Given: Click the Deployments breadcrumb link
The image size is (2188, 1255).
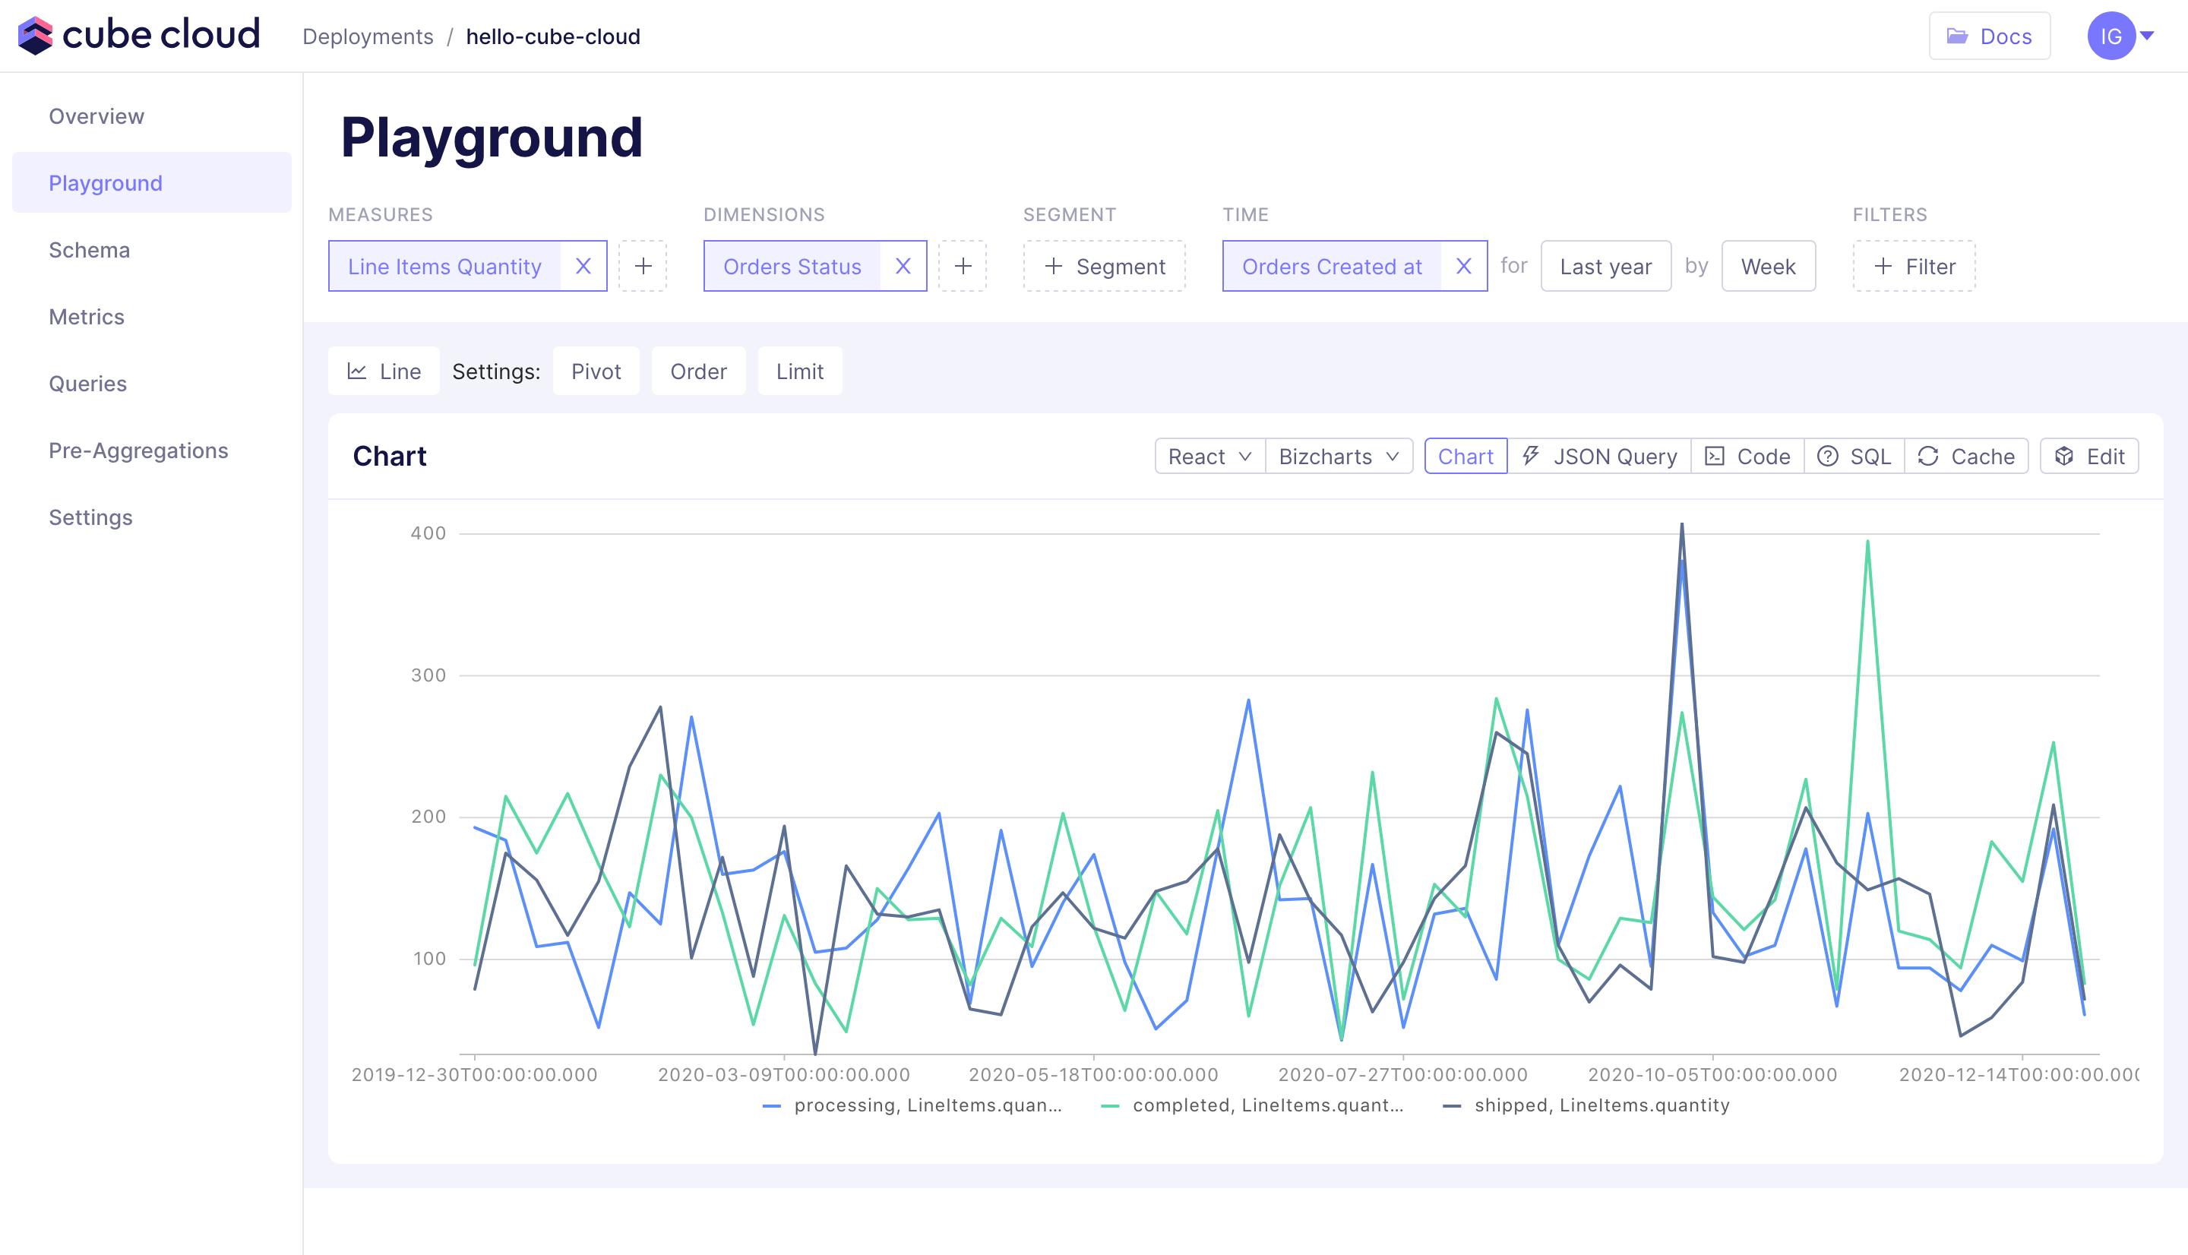Looking at the screenshot, I should point(368,36).
